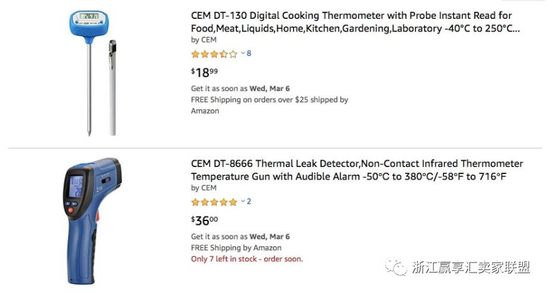Click the DT-130 star rating icons
This screenshot has height=292, width=548.
click(214, 54)
